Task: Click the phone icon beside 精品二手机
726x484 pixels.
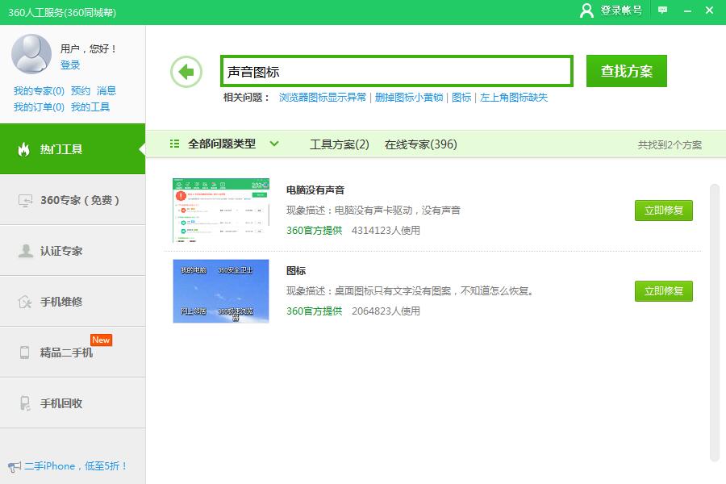Action: tap(24, 353)
